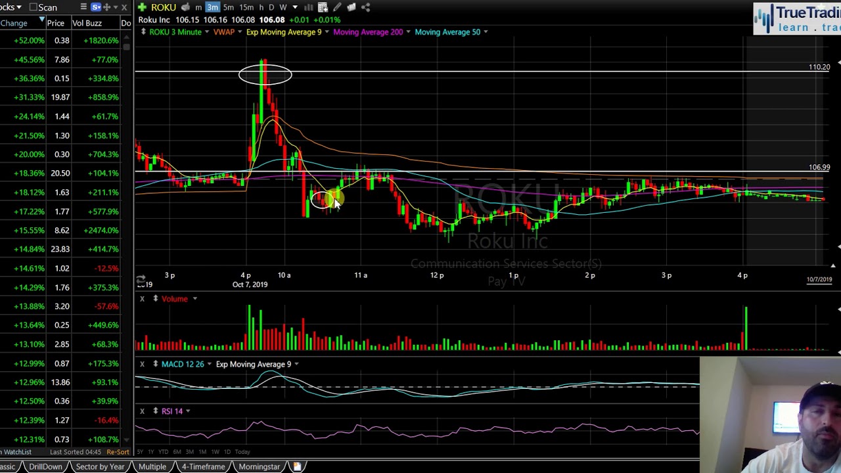Switch to the Sector by Year tab
This screenshot has height=473, width=841.
pos(100,466)
